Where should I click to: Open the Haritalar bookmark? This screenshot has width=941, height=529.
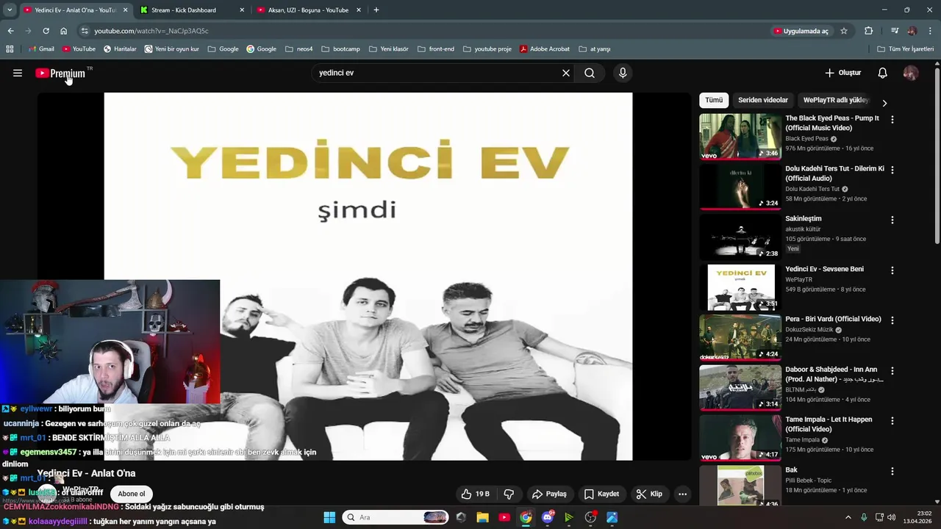point(120,49)
